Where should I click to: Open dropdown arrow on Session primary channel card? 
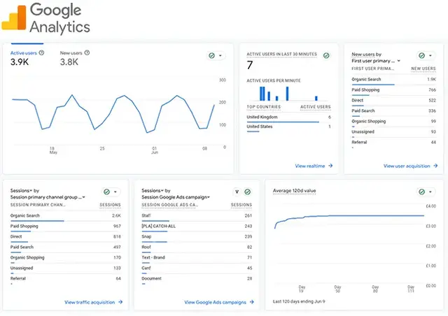coord(115,192)
